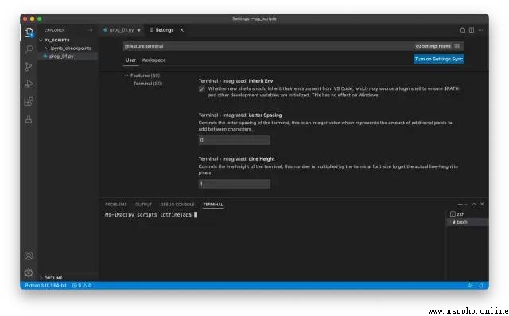The height and width of the screenshot is (316, 509).
Task: Toggle the Inherit Env checkbox
Action: click(x=201, y=88)
